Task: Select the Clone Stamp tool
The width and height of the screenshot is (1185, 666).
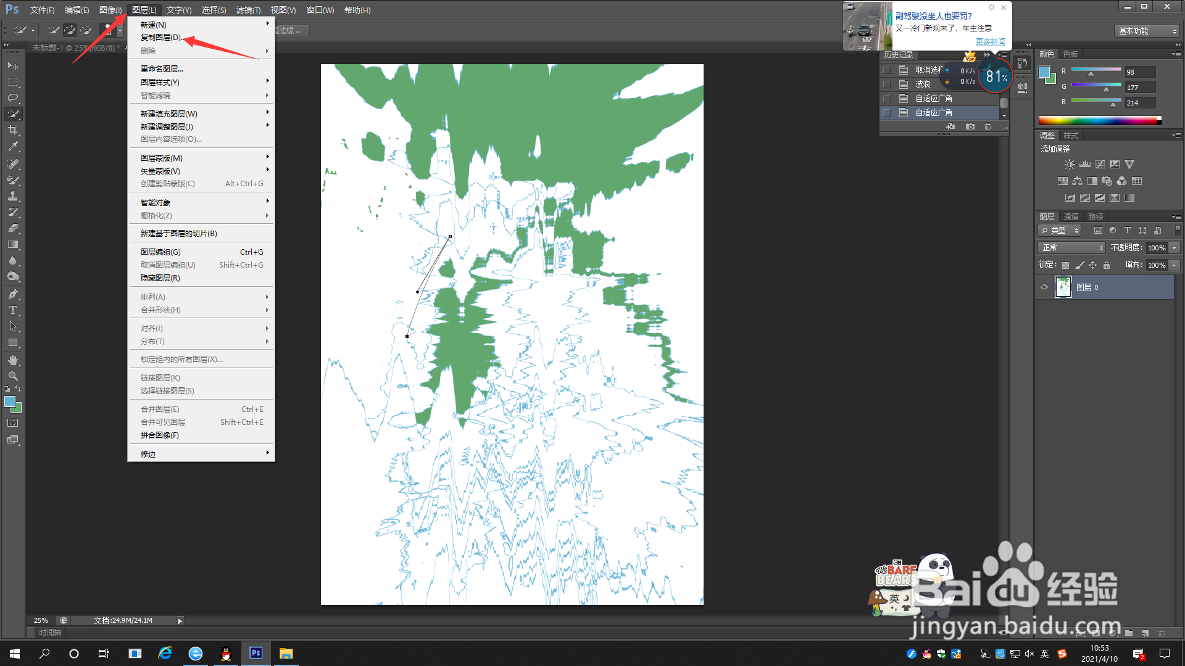Action: pos(13,196)
